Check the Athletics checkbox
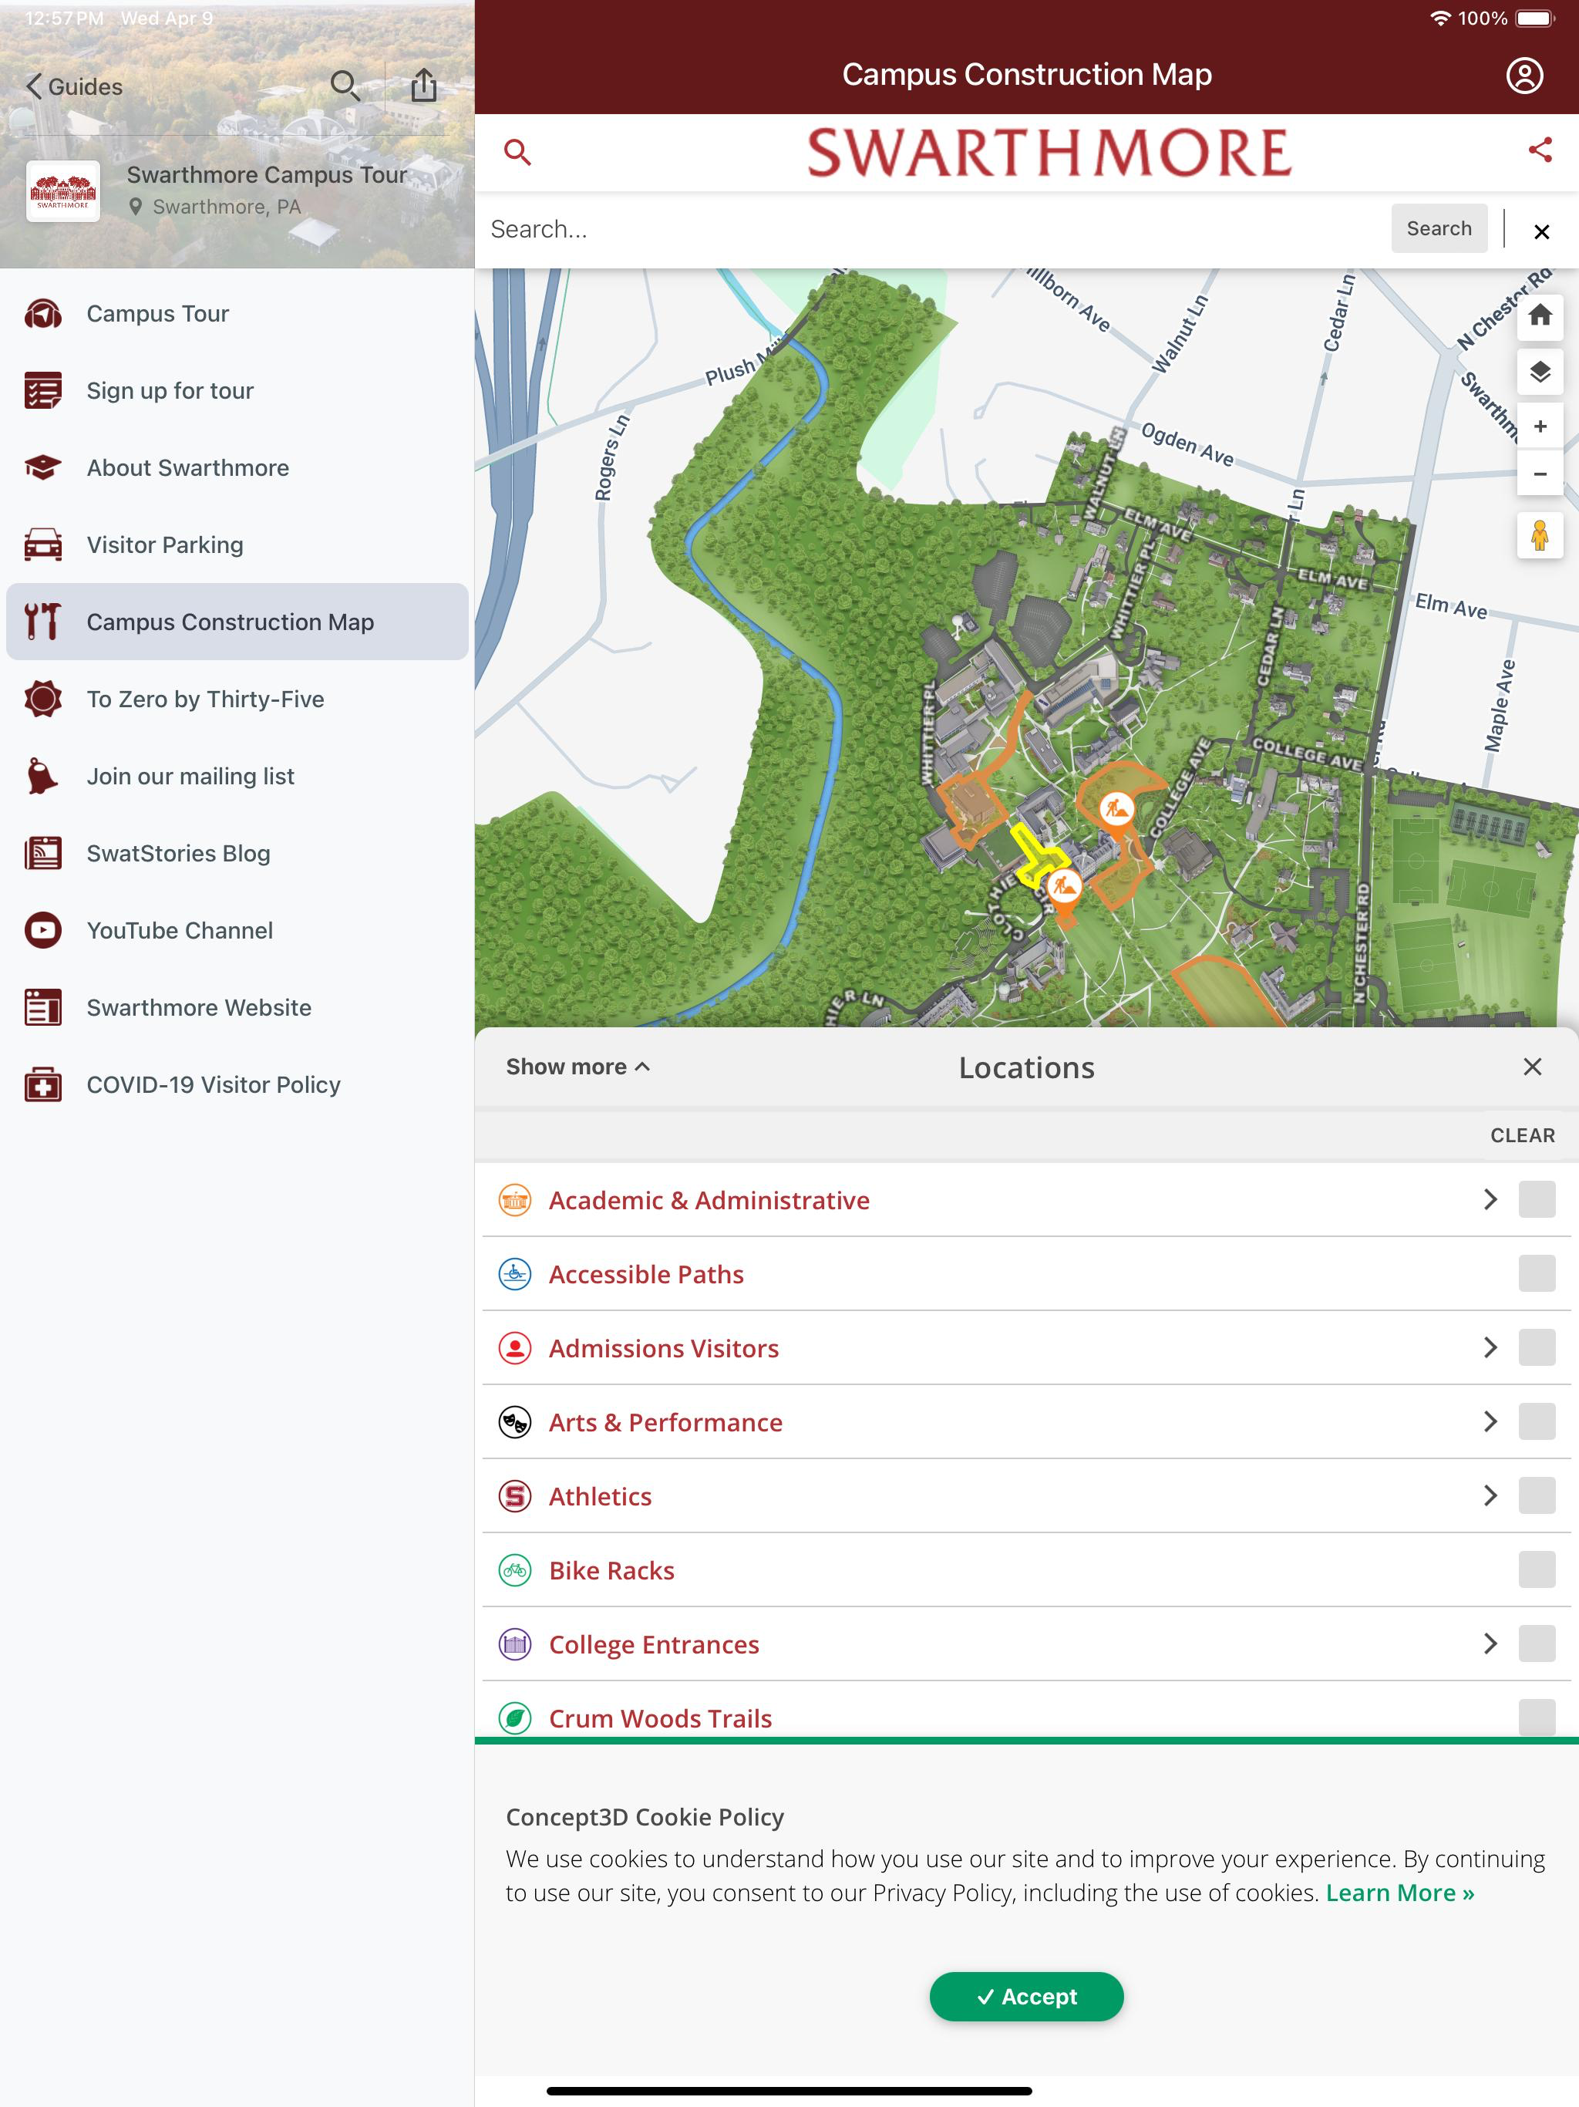This screenshot has height=2107, width=1579. point(1536,1495)
